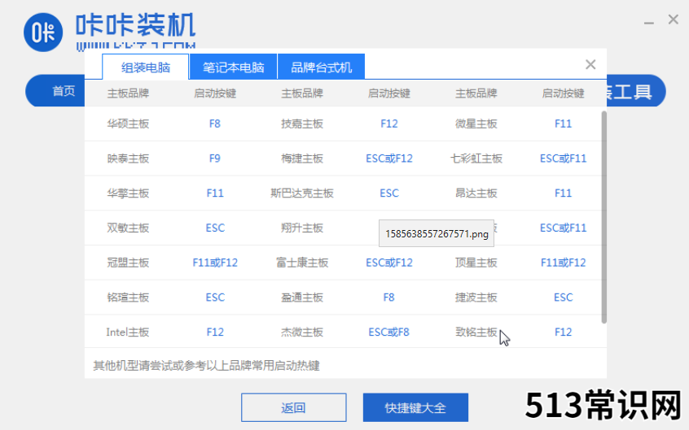Click F9 key for 映泰主板

click(215, 159)
